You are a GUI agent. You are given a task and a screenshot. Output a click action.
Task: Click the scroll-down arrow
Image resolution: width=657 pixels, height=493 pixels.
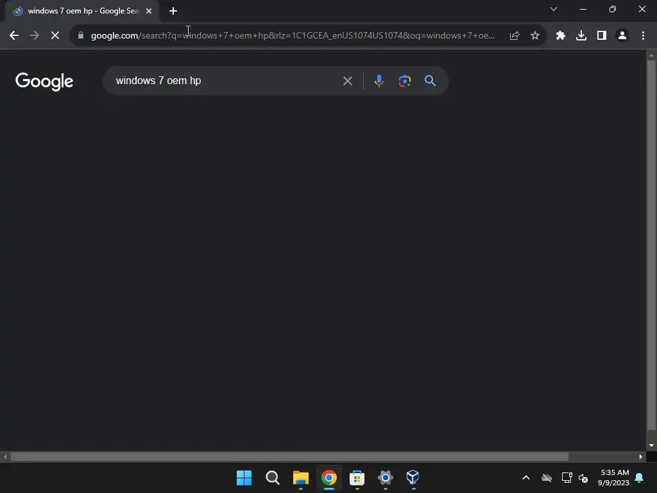click(x=651, y=445)
